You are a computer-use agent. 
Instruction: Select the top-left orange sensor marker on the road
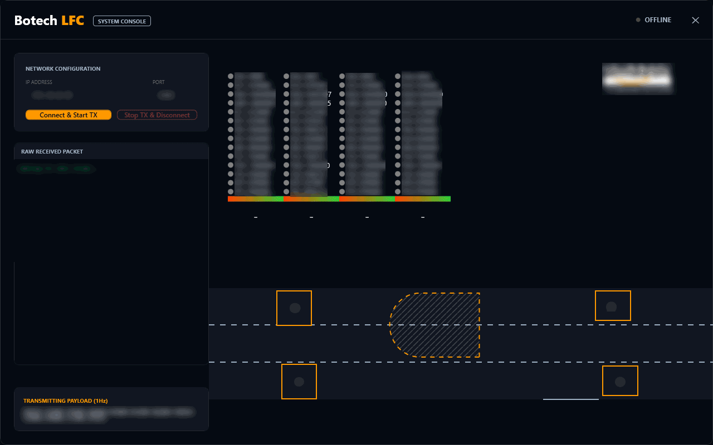[294, 308]
